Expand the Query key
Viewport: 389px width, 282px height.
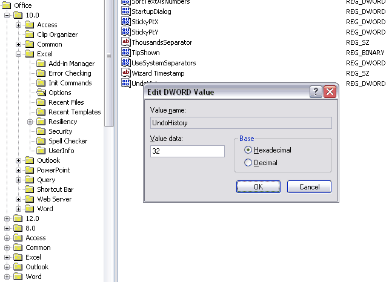[18, 180]
